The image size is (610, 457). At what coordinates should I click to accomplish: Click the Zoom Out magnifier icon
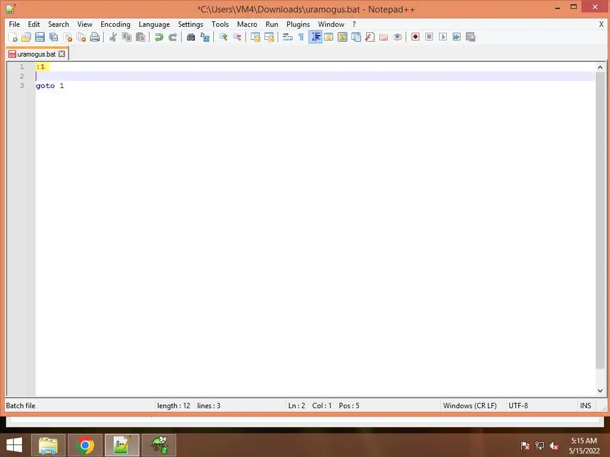pos(236,37)
